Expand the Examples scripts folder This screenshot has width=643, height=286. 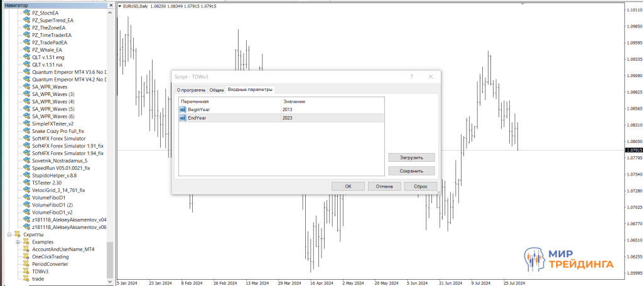18,242
